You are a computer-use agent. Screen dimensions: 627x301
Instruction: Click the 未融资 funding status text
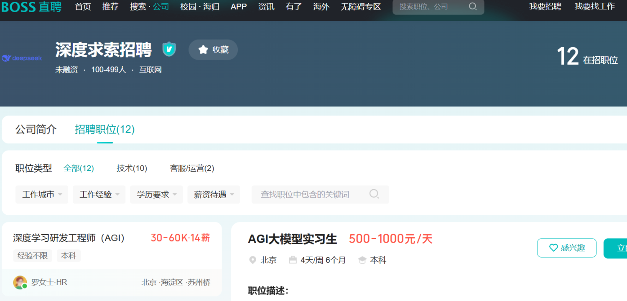click(x=67, y=70)
